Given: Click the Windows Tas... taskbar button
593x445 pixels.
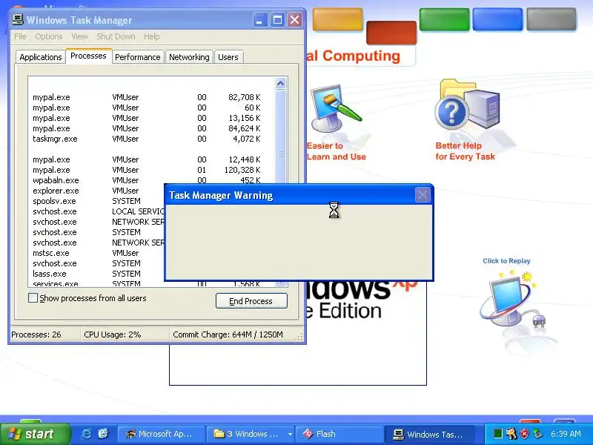Looking at the screenshot, I should click(x=429, y=434).
